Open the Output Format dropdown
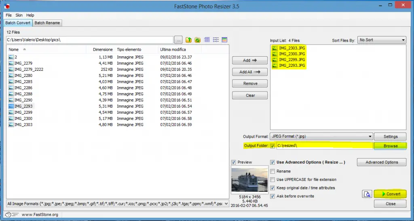Viewport: 414px width, 221px height. 321,136
